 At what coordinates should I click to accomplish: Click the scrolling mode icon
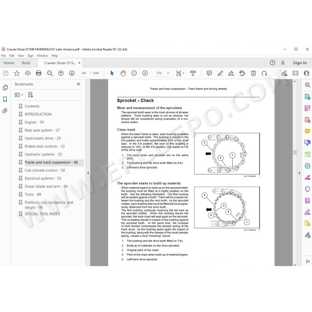pyautogui.click(x=193, y=74)
